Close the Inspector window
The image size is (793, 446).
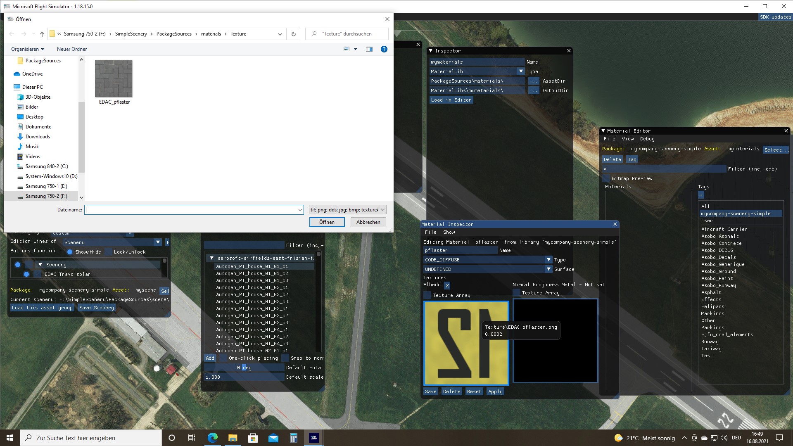coord(569,51)
